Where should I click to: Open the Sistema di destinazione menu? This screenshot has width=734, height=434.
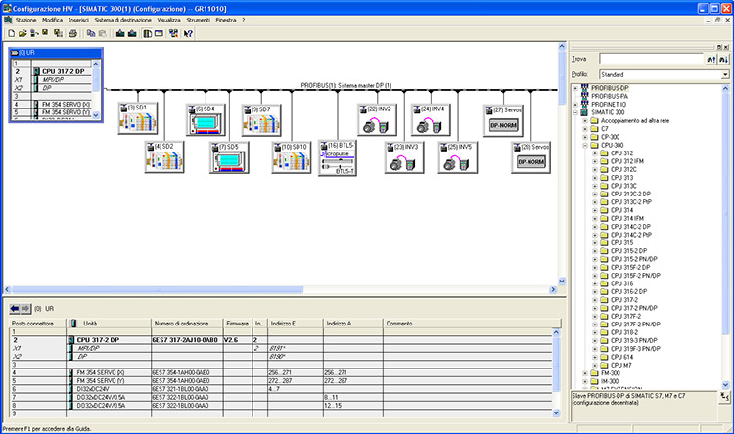(122, 21)
